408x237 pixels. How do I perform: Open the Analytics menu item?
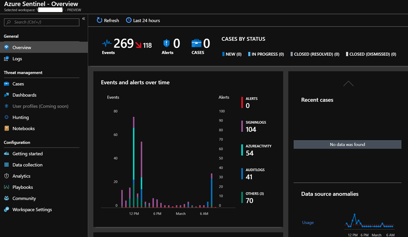click(22, 176)
